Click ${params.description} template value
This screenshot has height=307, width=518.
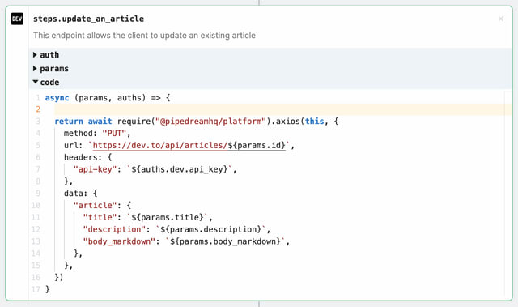pyautogui.click(x=210, y=229)
